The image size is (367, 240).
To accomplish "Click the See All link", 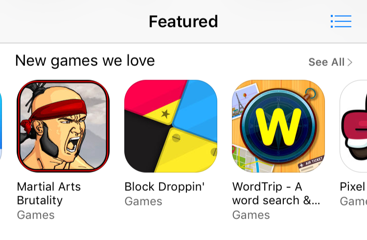I will pos(330,62).
